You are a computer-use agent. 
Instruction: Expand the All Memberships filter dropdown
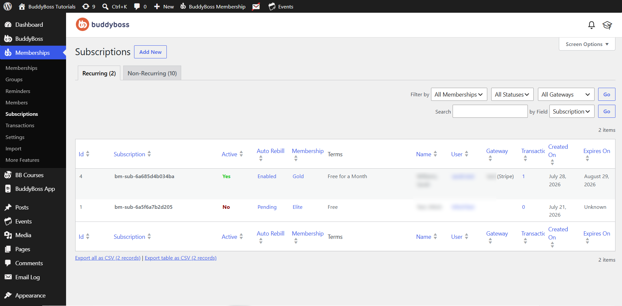(x=459, y=94)
